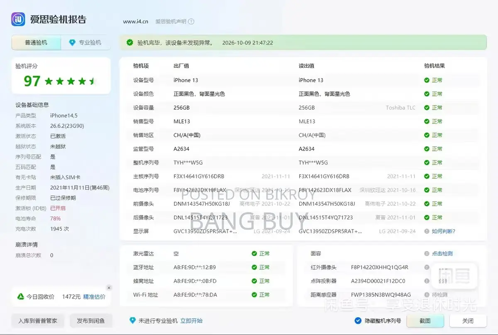Viewport: 498px width, 335px height.
Task: Toggle the 隐藏整机序列号 checkbox
Action: tap(358, 320)
